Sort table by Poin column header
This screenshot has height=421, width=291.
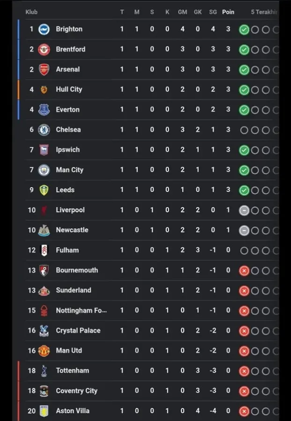pos(228,12)
